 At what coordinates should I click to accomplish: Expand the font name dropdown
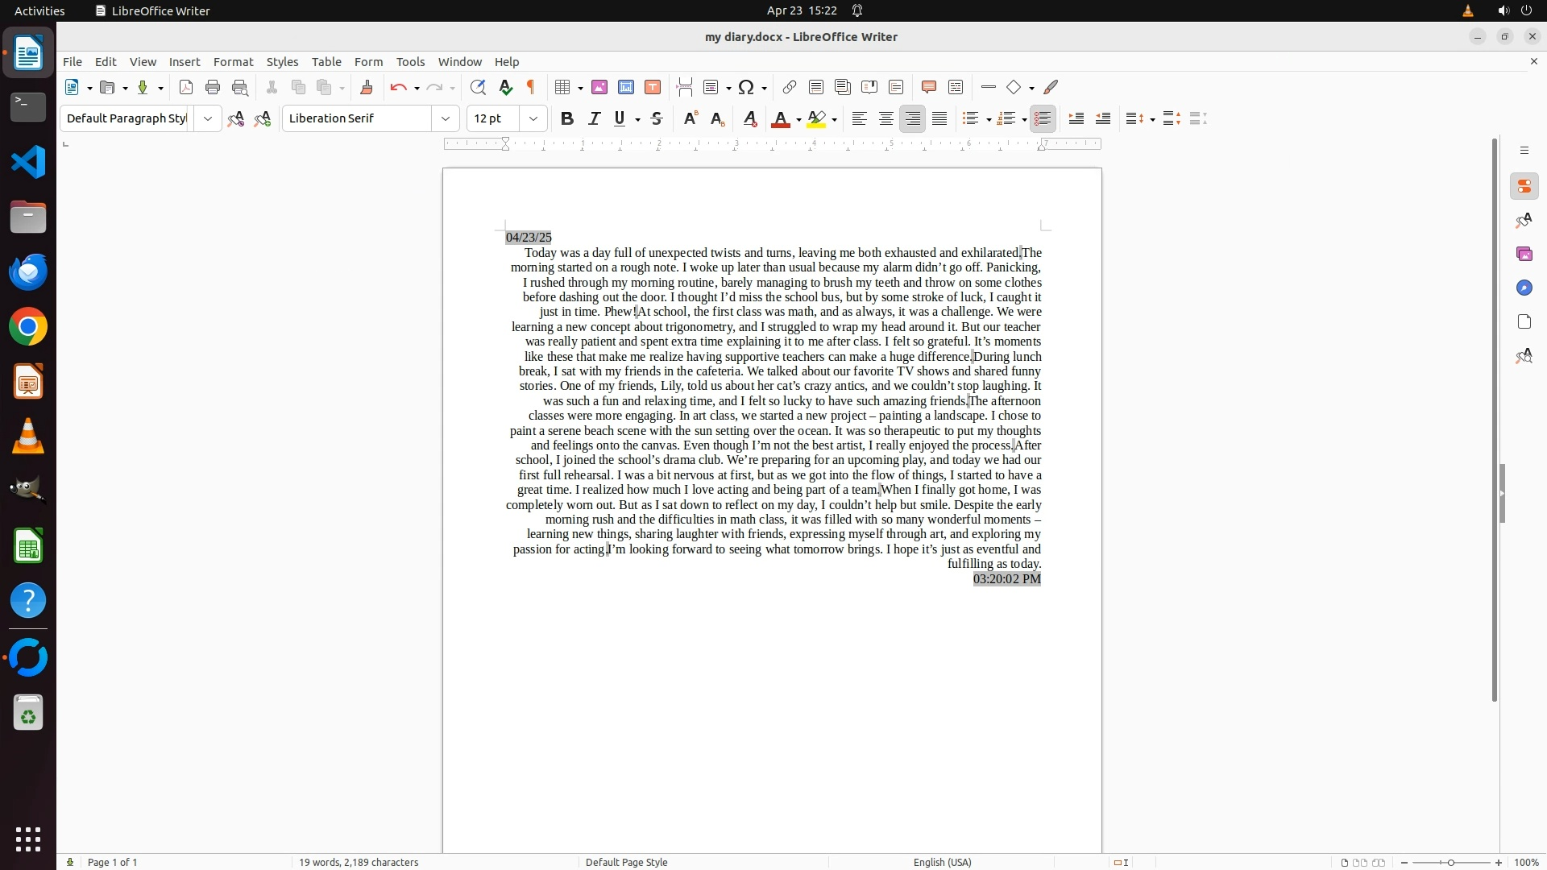445,119
